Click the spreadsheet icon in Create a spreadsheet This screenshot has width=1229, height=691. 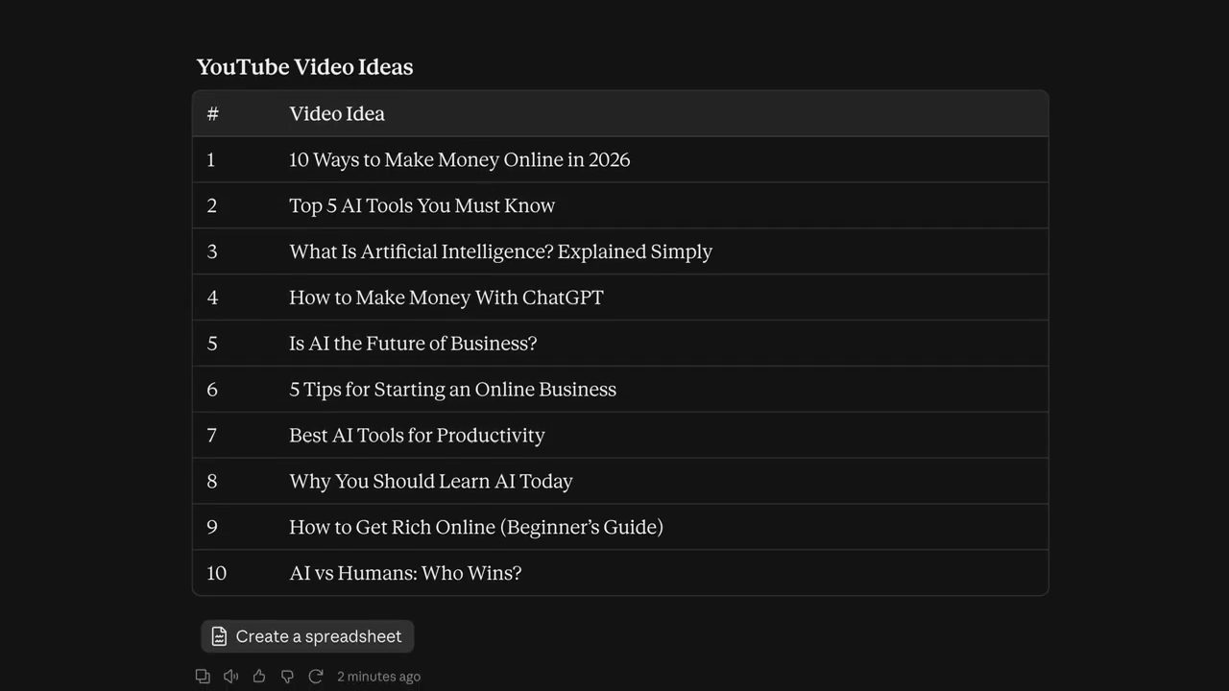pos(219,636)
